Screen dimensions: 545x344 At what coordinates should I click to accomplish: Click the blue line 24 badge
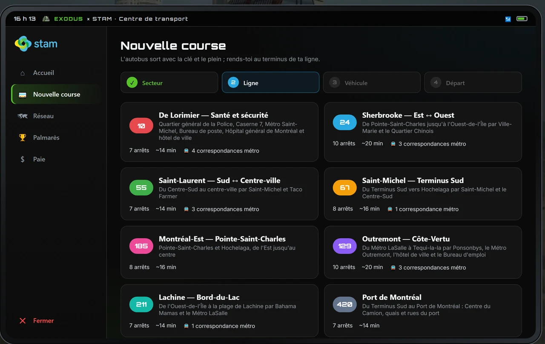point(345,122)
